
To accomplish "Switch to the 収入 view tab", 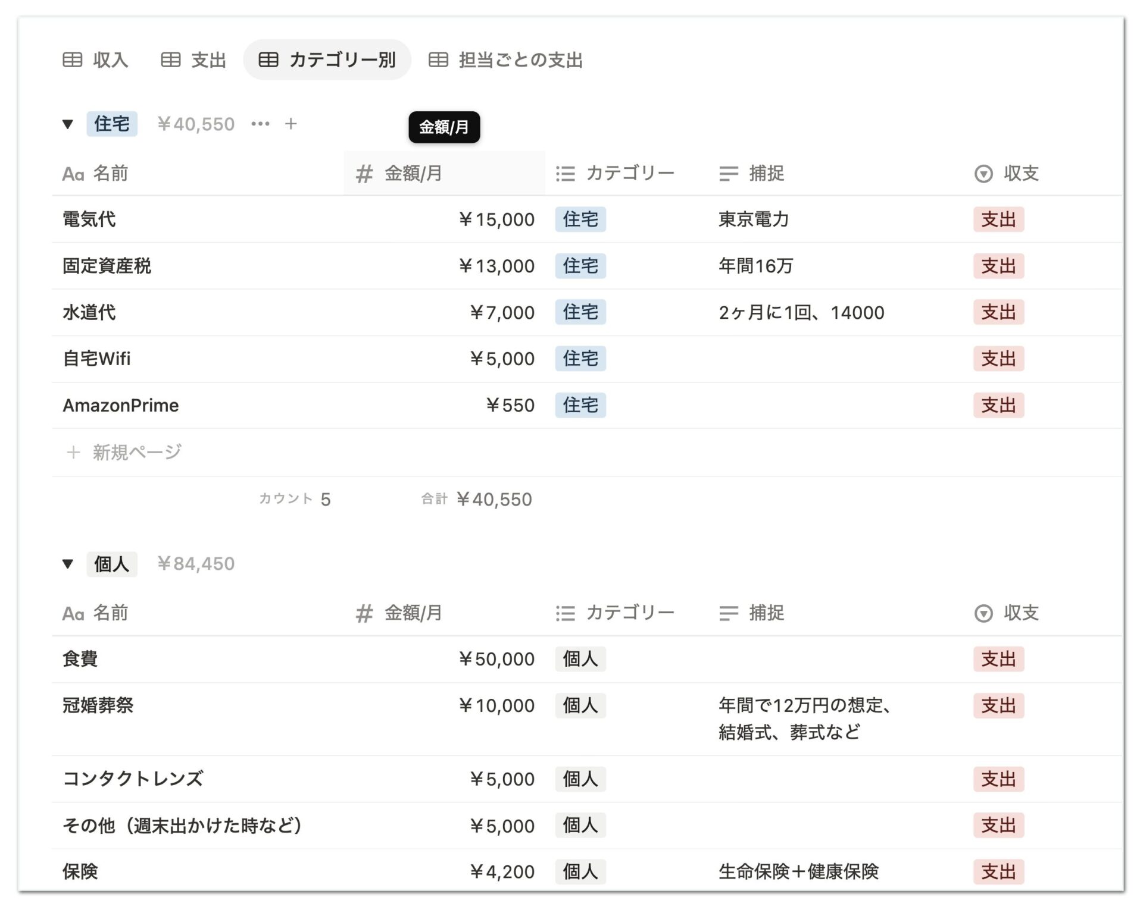I will 95,59.
